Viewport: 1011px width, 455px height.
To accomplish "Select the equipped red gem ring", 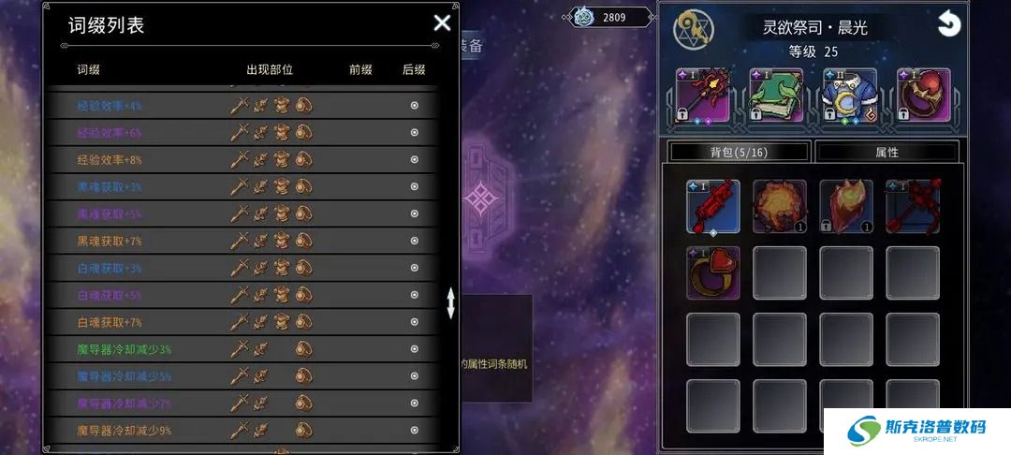I will 923,95.
